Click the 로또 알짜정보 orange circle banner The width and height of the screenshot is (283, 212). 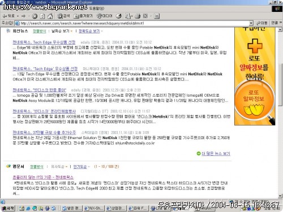[254, 101]
